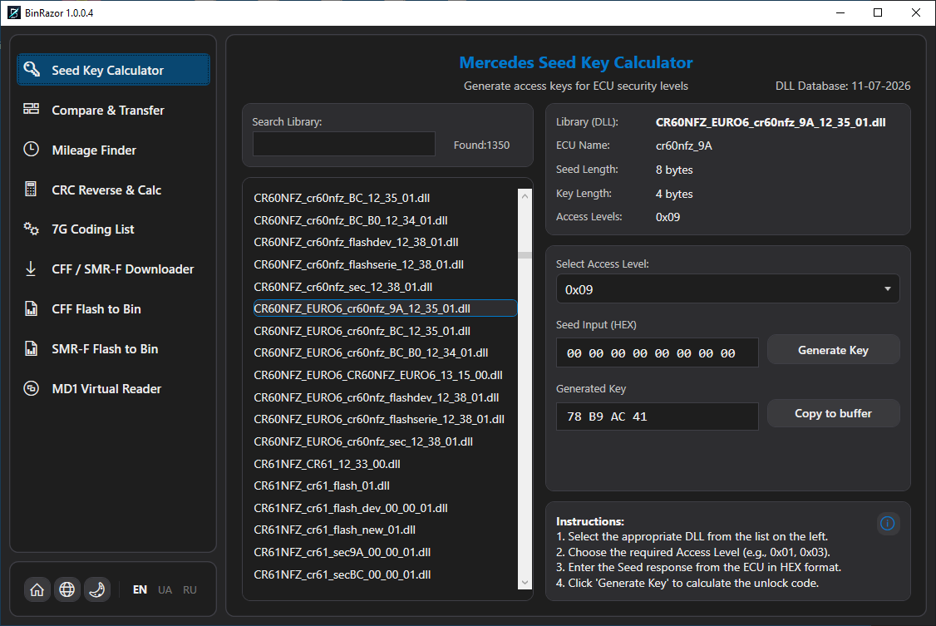The image size is (936, 626).
Task: Click the BinRazor app icon in title bar
Action: 14,12
